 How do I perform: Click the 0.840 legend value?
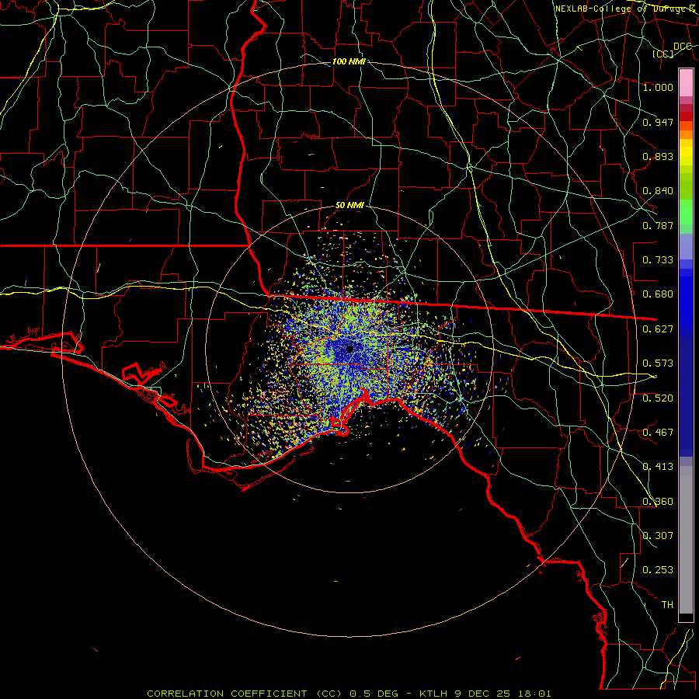[x=658, y=191]
